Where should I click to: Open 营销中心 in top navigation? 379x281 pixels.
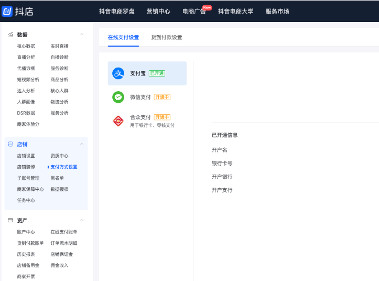tap(158, 12)
